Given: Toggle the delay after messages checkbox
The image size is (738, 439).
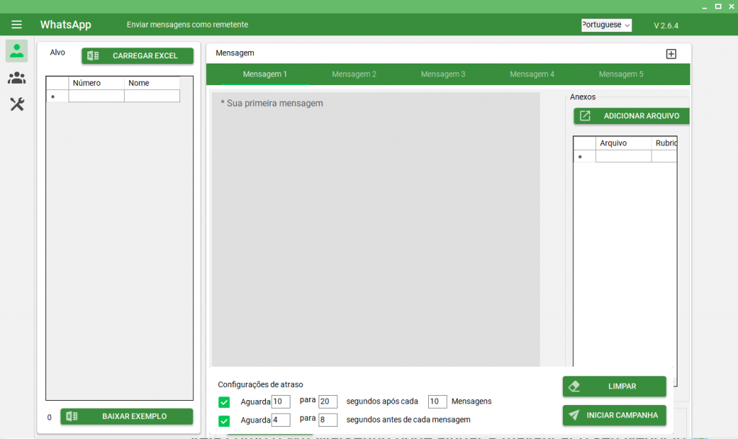Looking at the screenshot, I should point(224,402).
